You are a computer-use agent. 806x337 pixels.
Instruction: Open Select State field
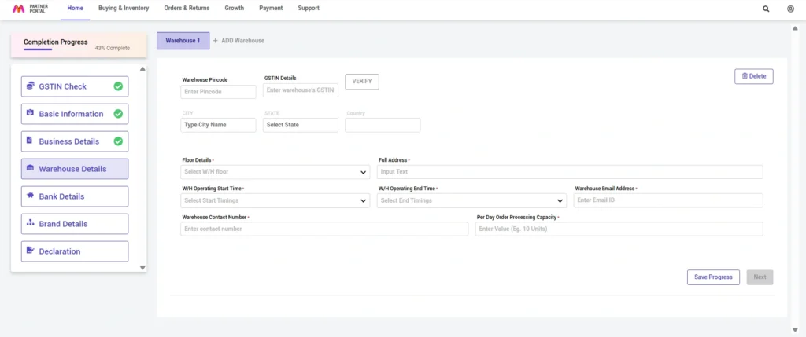[300, 125]
